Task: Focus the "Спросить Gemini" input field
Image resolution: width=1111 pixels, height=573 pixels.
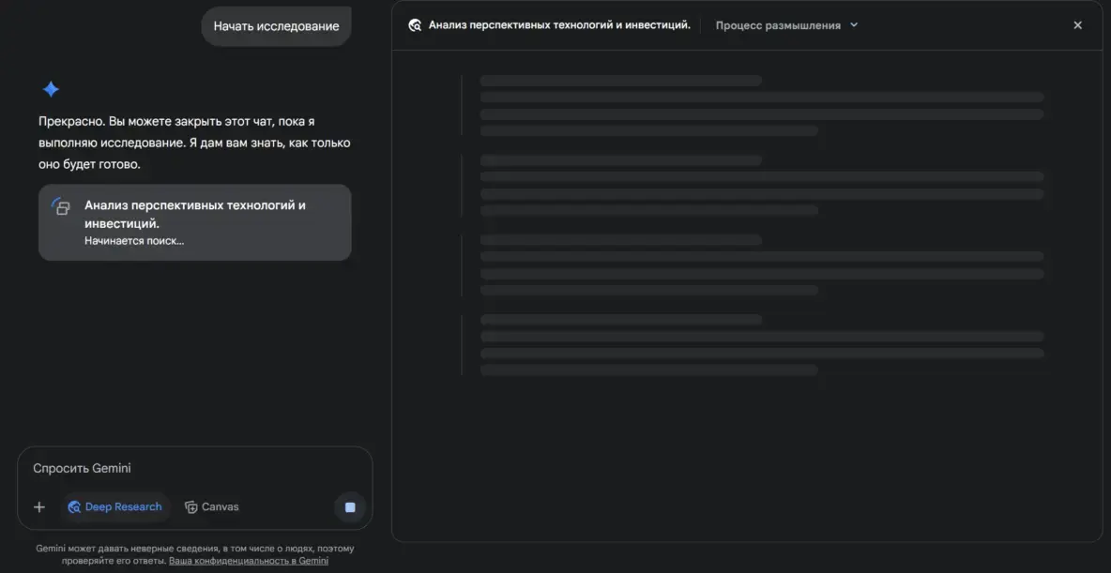Action: [188, 468]
